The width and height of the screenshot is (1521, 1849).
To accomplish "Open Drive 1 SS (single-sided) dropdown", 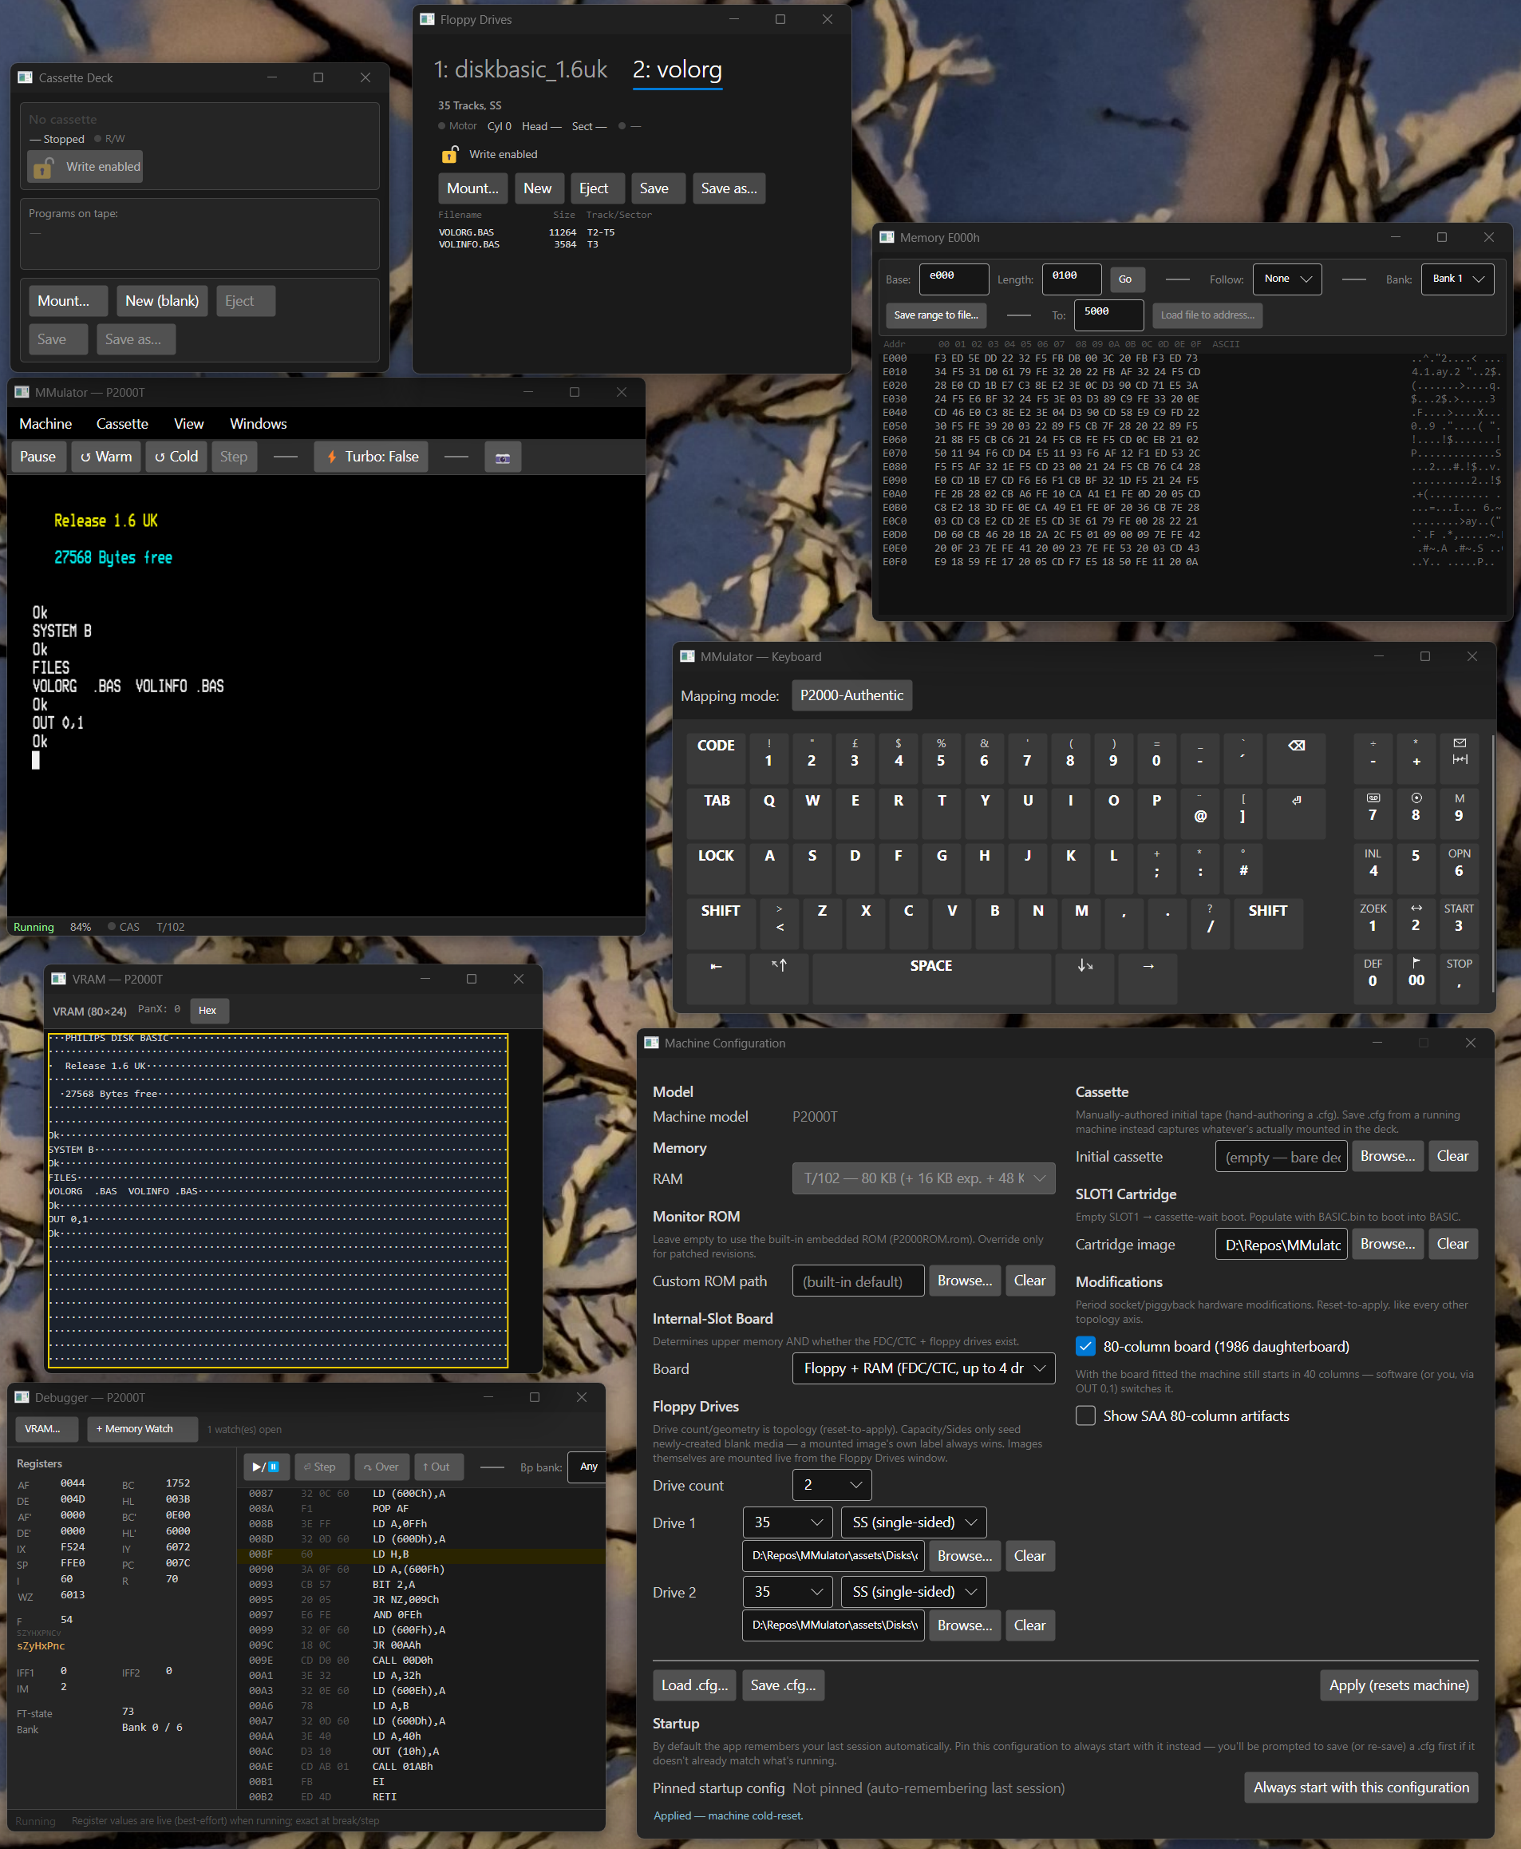I will click(x=914, y=1523).
